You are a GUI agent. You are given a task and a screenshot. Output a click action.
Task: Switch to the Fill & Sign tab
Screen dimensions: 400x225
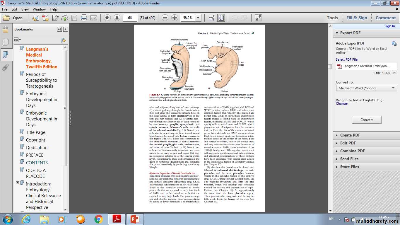(356, 18)
